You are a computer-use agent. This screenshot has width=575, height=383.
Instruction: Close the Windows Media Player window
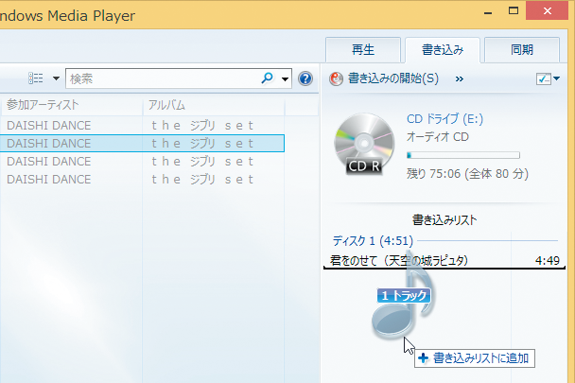pos(547,11)
